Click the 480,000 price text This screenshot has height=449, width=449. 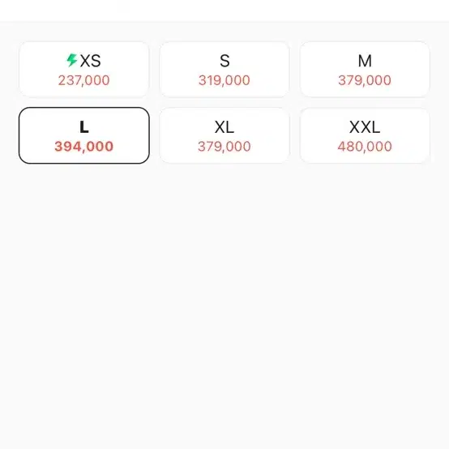click(365, 147)
